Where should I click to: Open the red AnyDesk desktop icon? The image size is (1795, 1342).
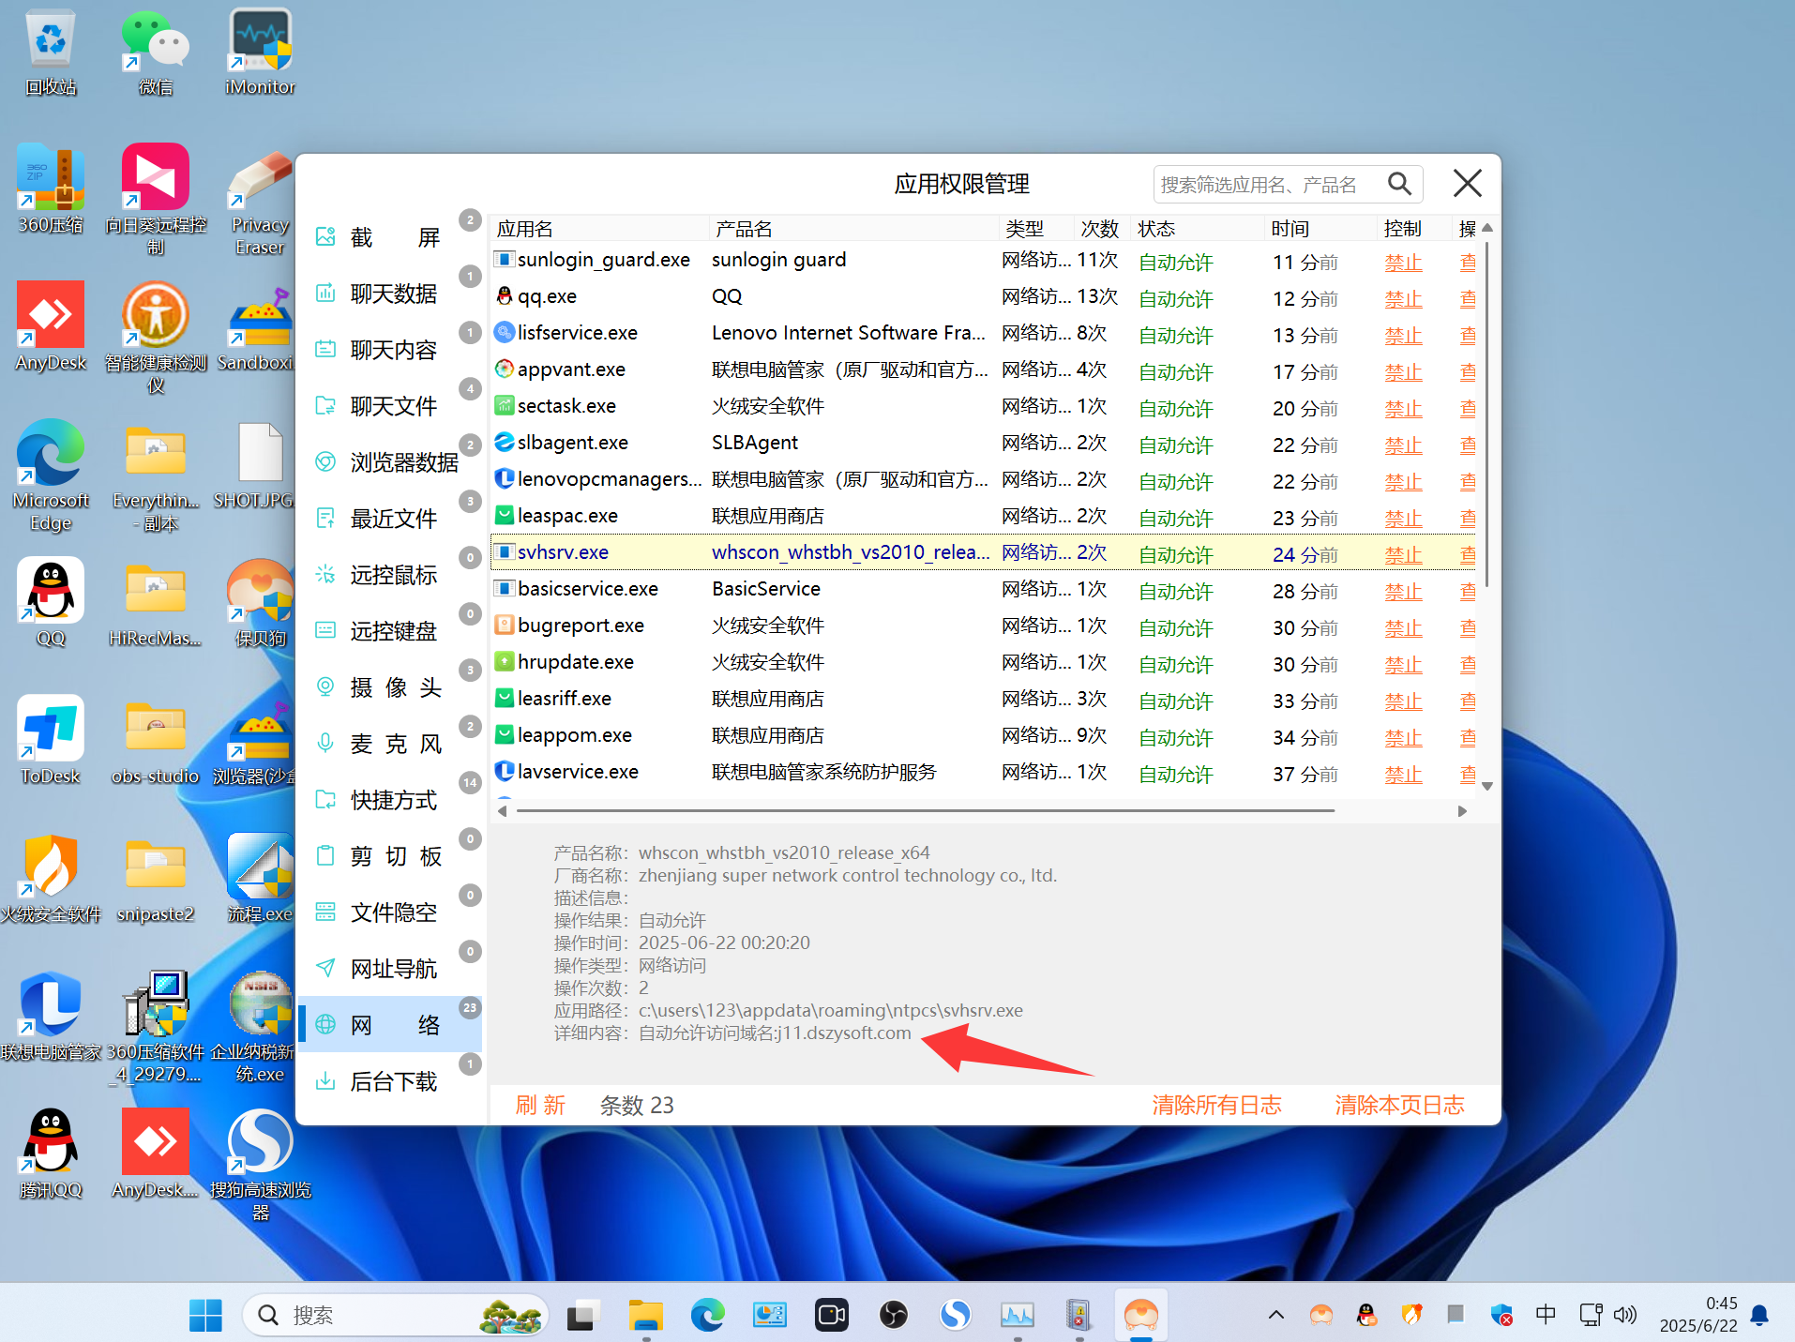pos(51,326)
